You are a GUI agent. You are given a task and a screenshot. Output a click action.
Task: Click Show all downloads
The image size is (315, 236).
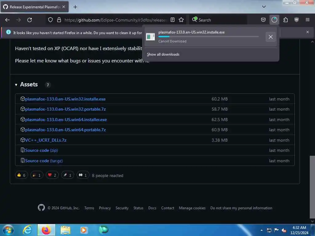pos(163,54)
